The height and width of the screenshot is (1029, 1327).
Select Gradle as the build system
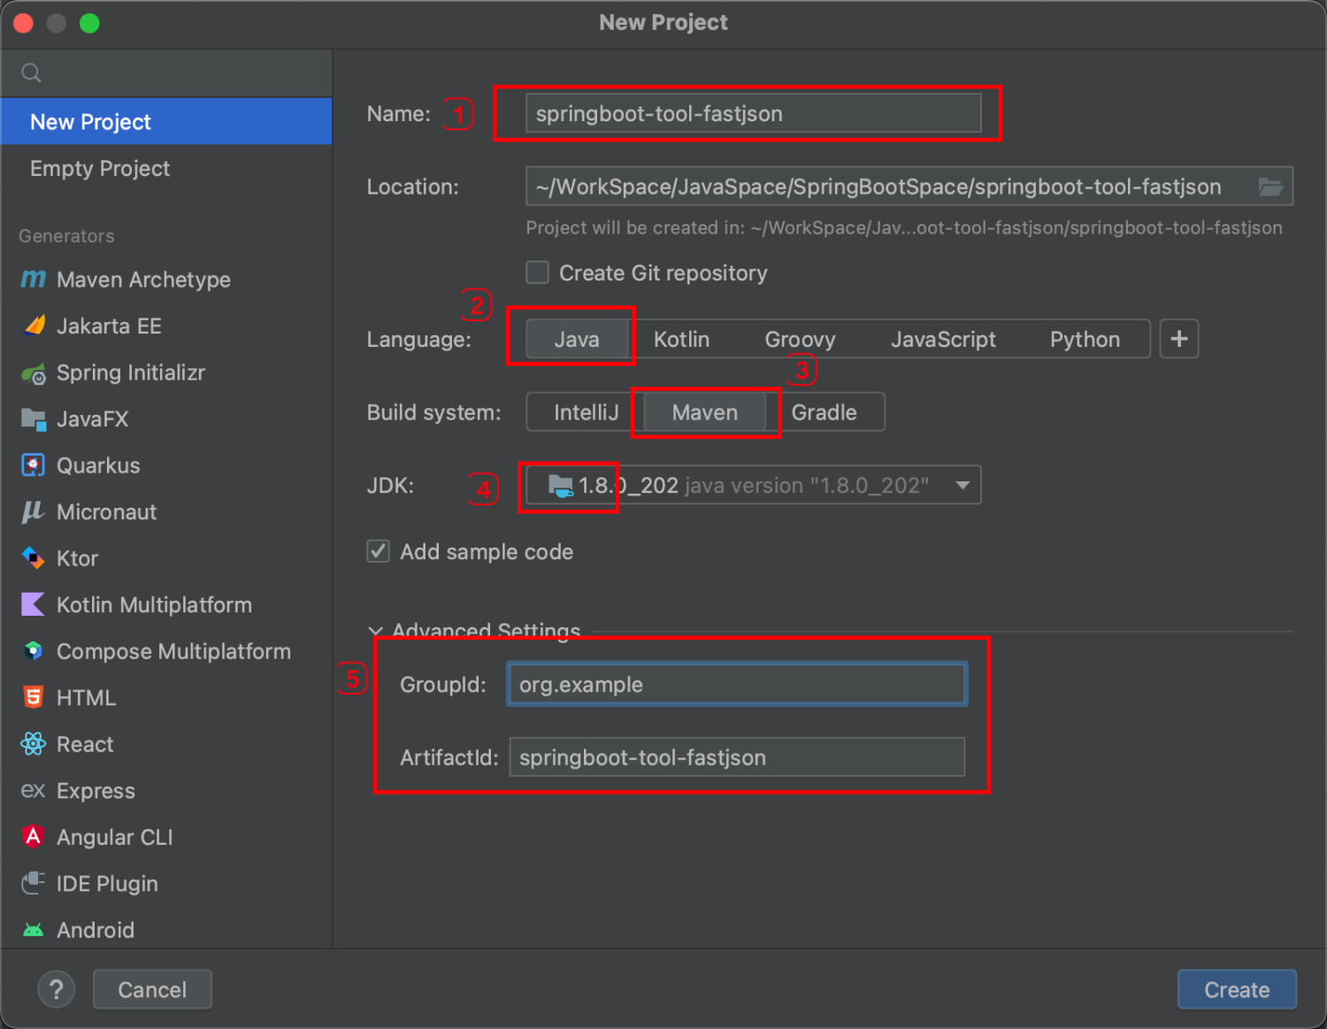(x=823, y=411)
